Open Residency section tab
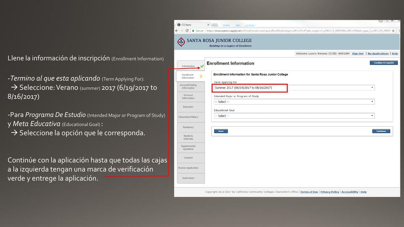Image resolution: width=404 pixels, height=227 pixels. point(191,127)
